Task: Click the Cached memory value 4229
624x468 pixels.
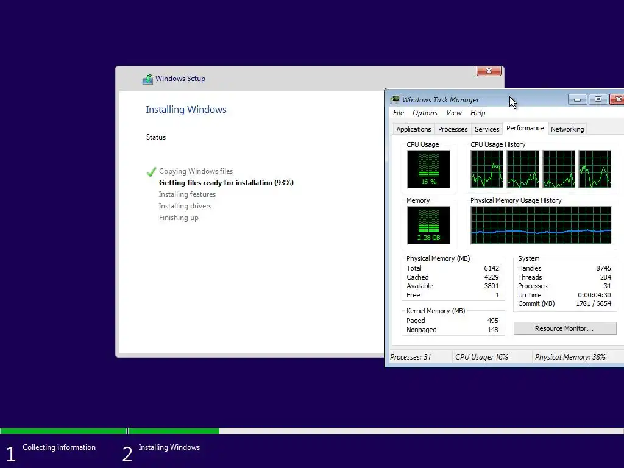Action: [x=491, y=277]
